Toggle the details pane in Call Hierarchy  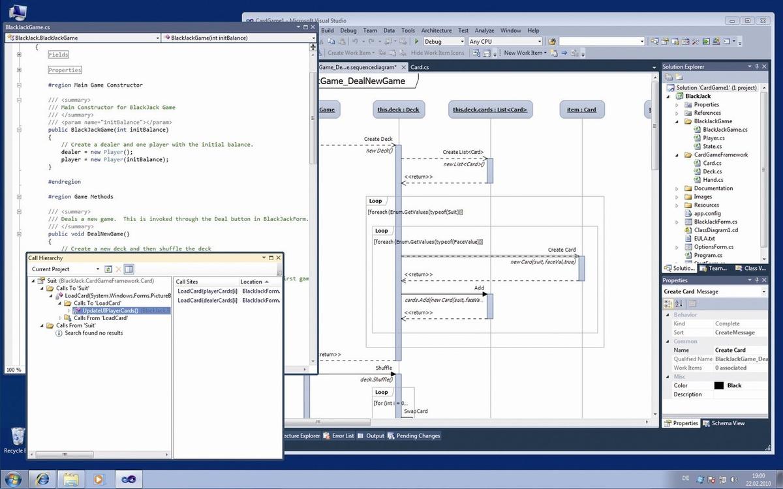(129, 269)
